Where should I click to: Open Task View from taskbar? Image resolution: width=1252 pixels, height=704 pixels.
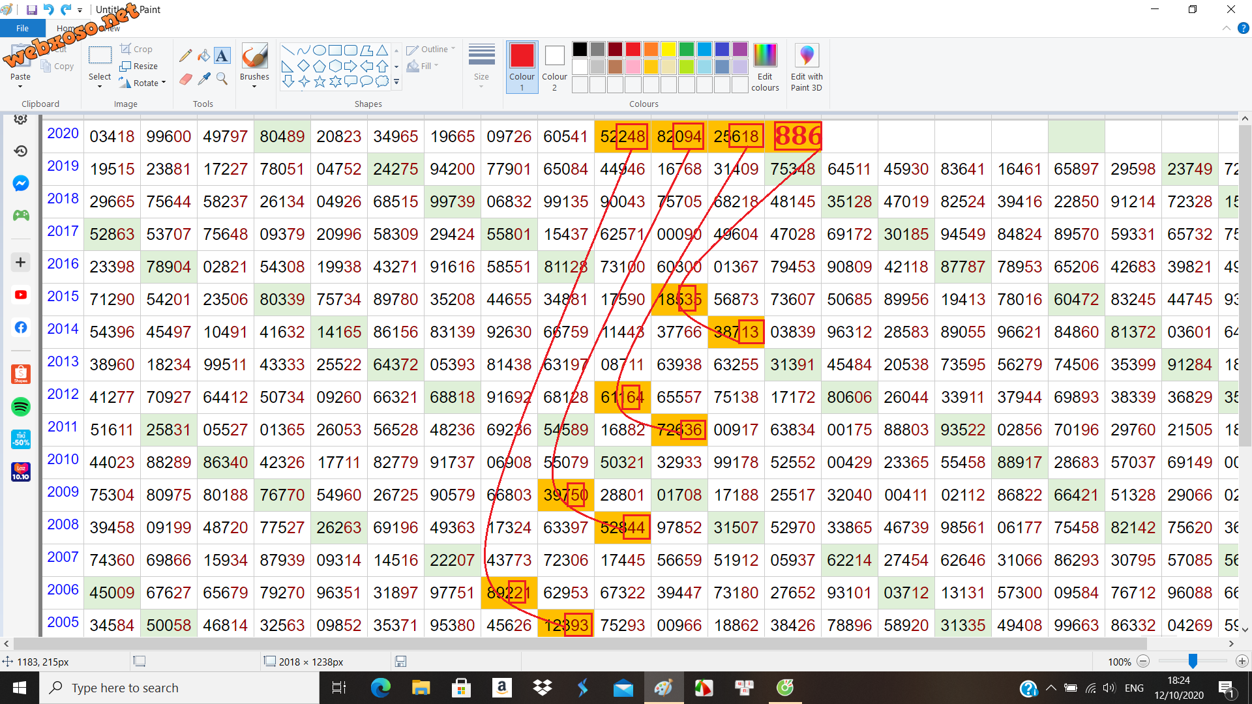[x=339, y=688]
